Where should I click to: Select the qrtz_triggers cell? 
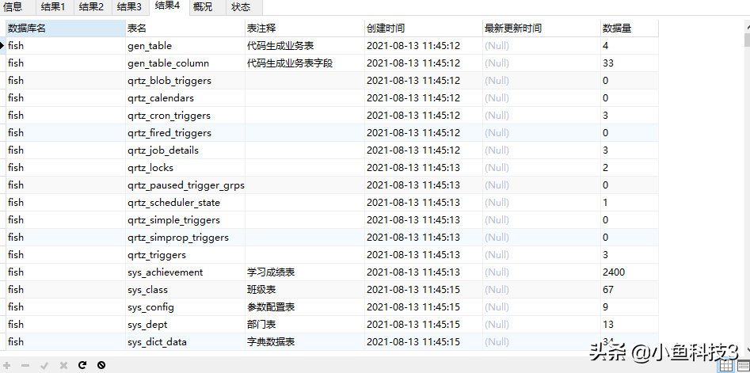[185, 254]
